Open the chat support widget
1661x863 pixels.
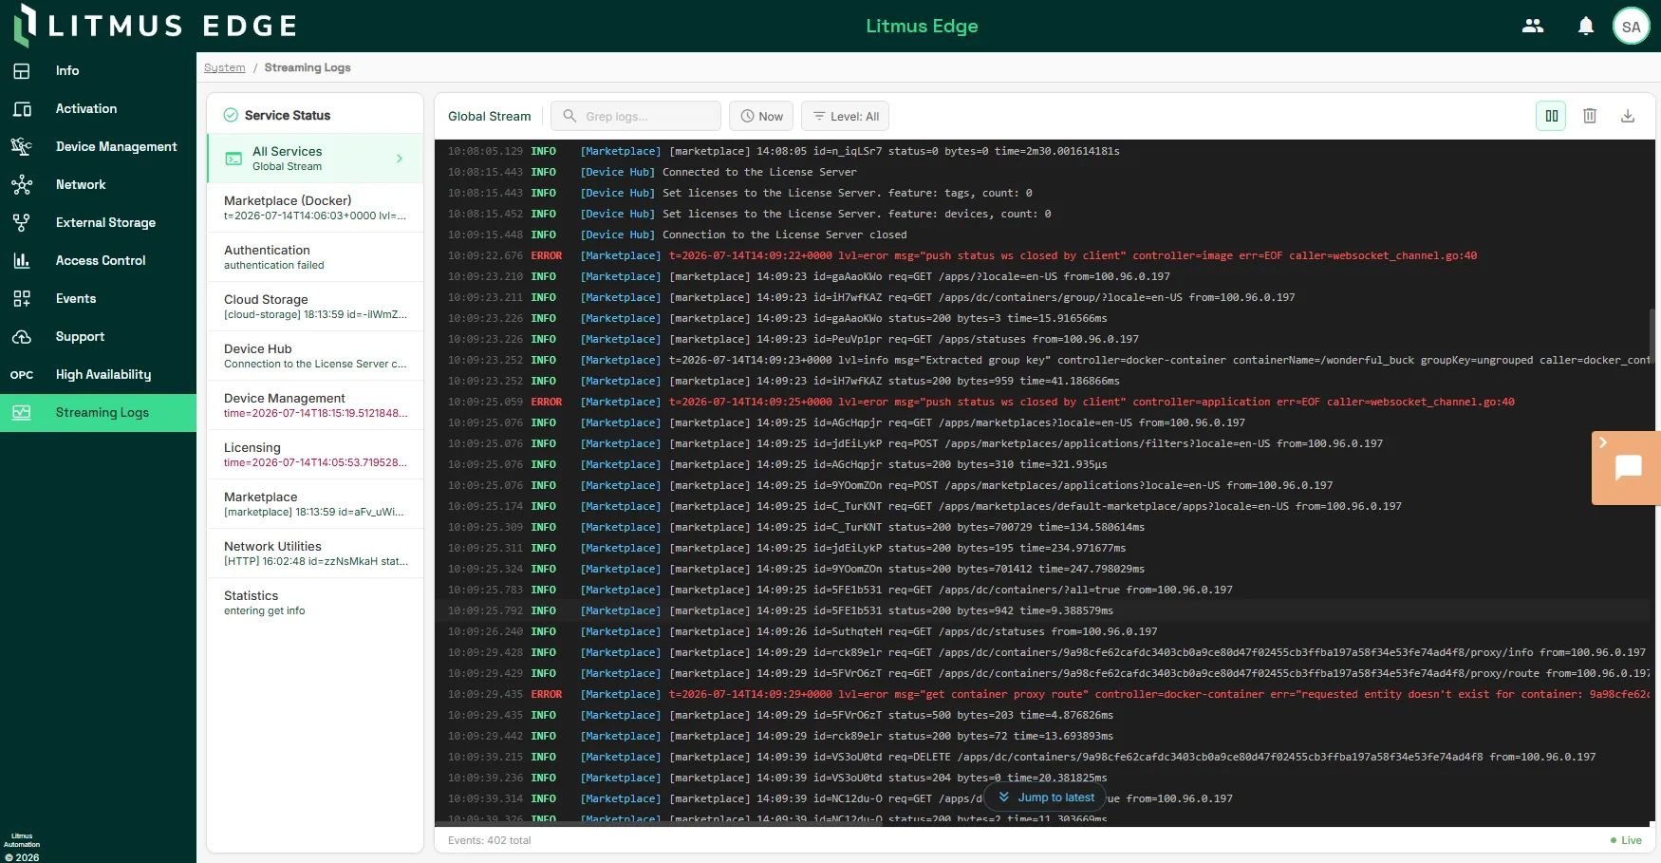coord(1629,468)
